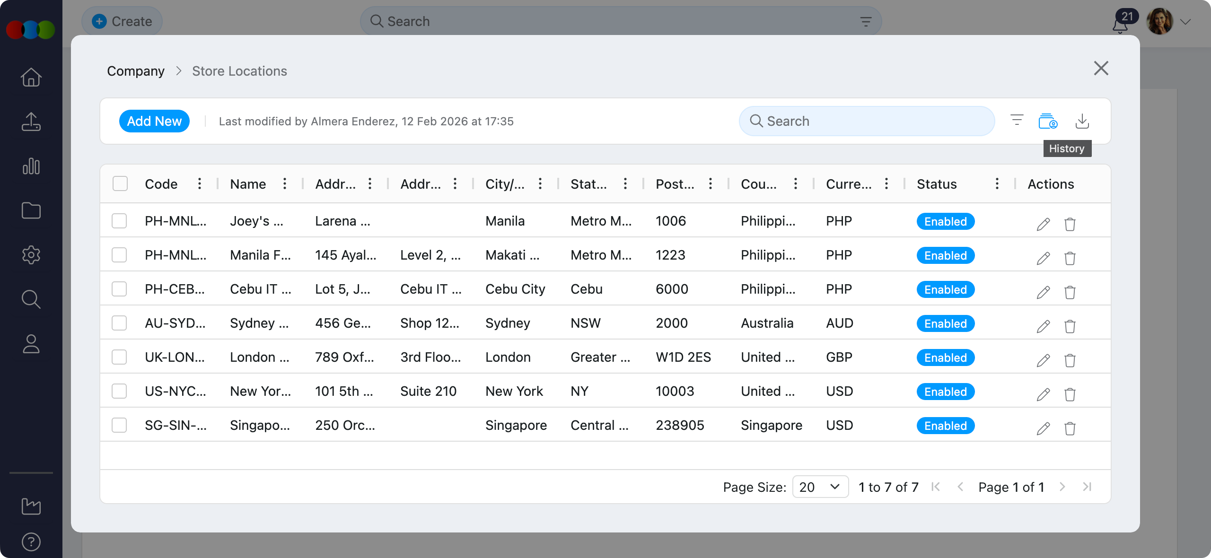
Task: Click the Create button
Action: point(122,21)
